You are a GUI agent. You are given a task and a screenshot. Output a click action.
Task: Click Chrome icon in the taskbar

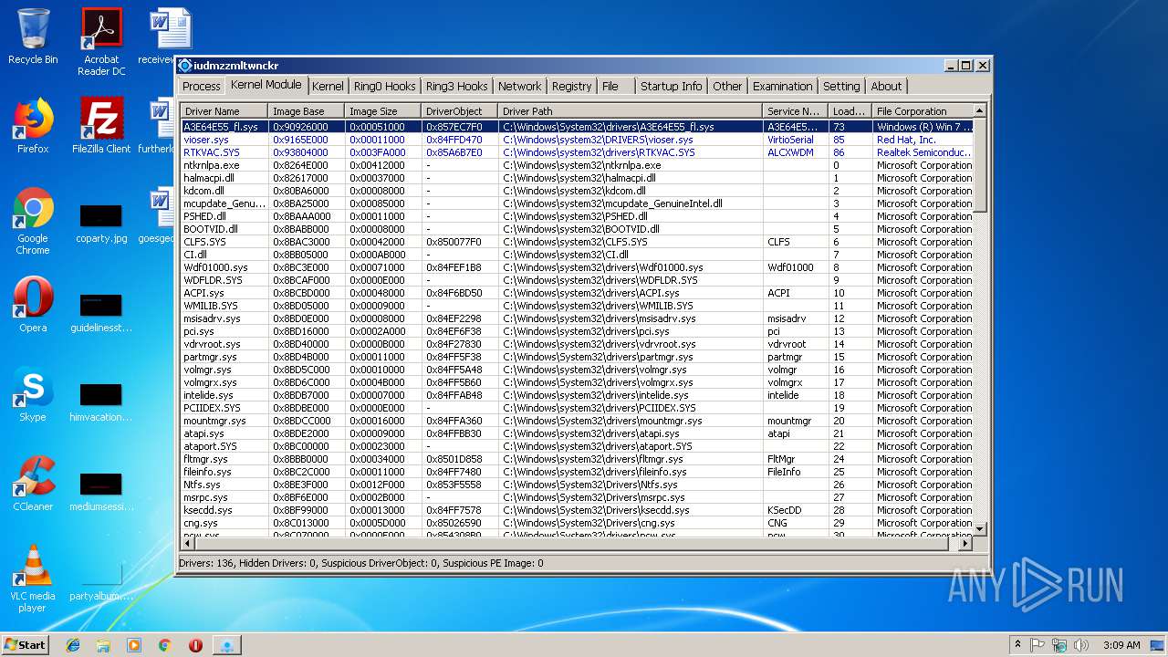[164, 645]
